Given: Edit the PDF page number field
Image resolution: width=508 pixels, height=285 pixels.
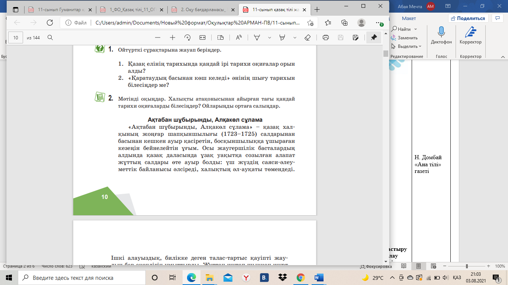Looking at the screenshot, I should click(x=16, y=37).
